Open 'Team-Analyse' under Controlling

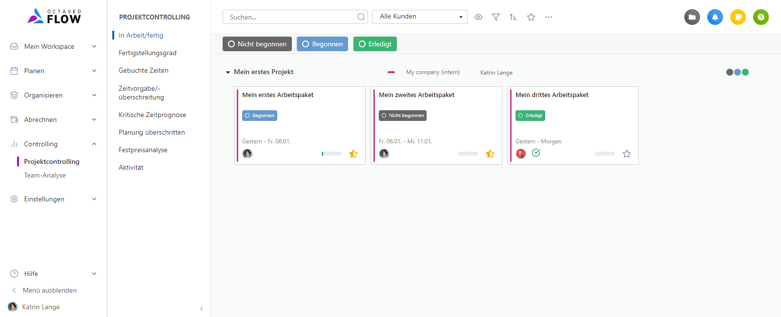coord(45,175)
